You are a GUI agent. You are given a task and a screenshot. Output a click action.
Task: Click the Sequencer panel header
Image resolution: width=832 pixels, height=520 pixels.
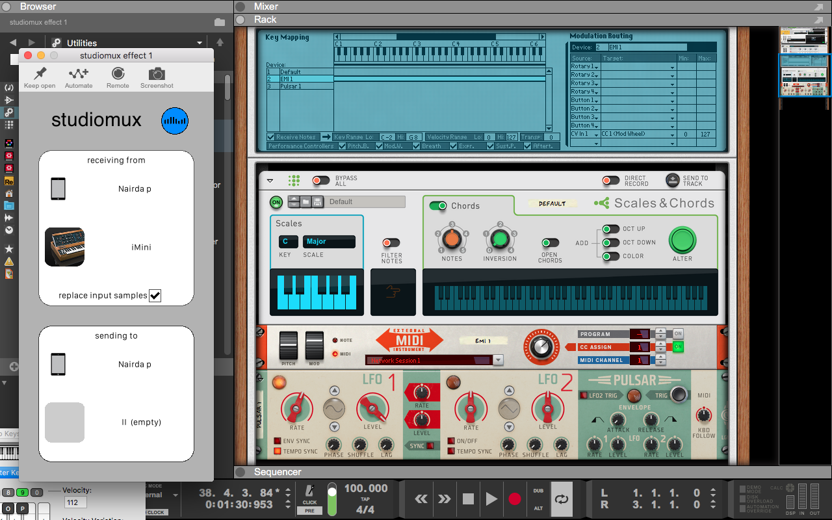(532, 472)
